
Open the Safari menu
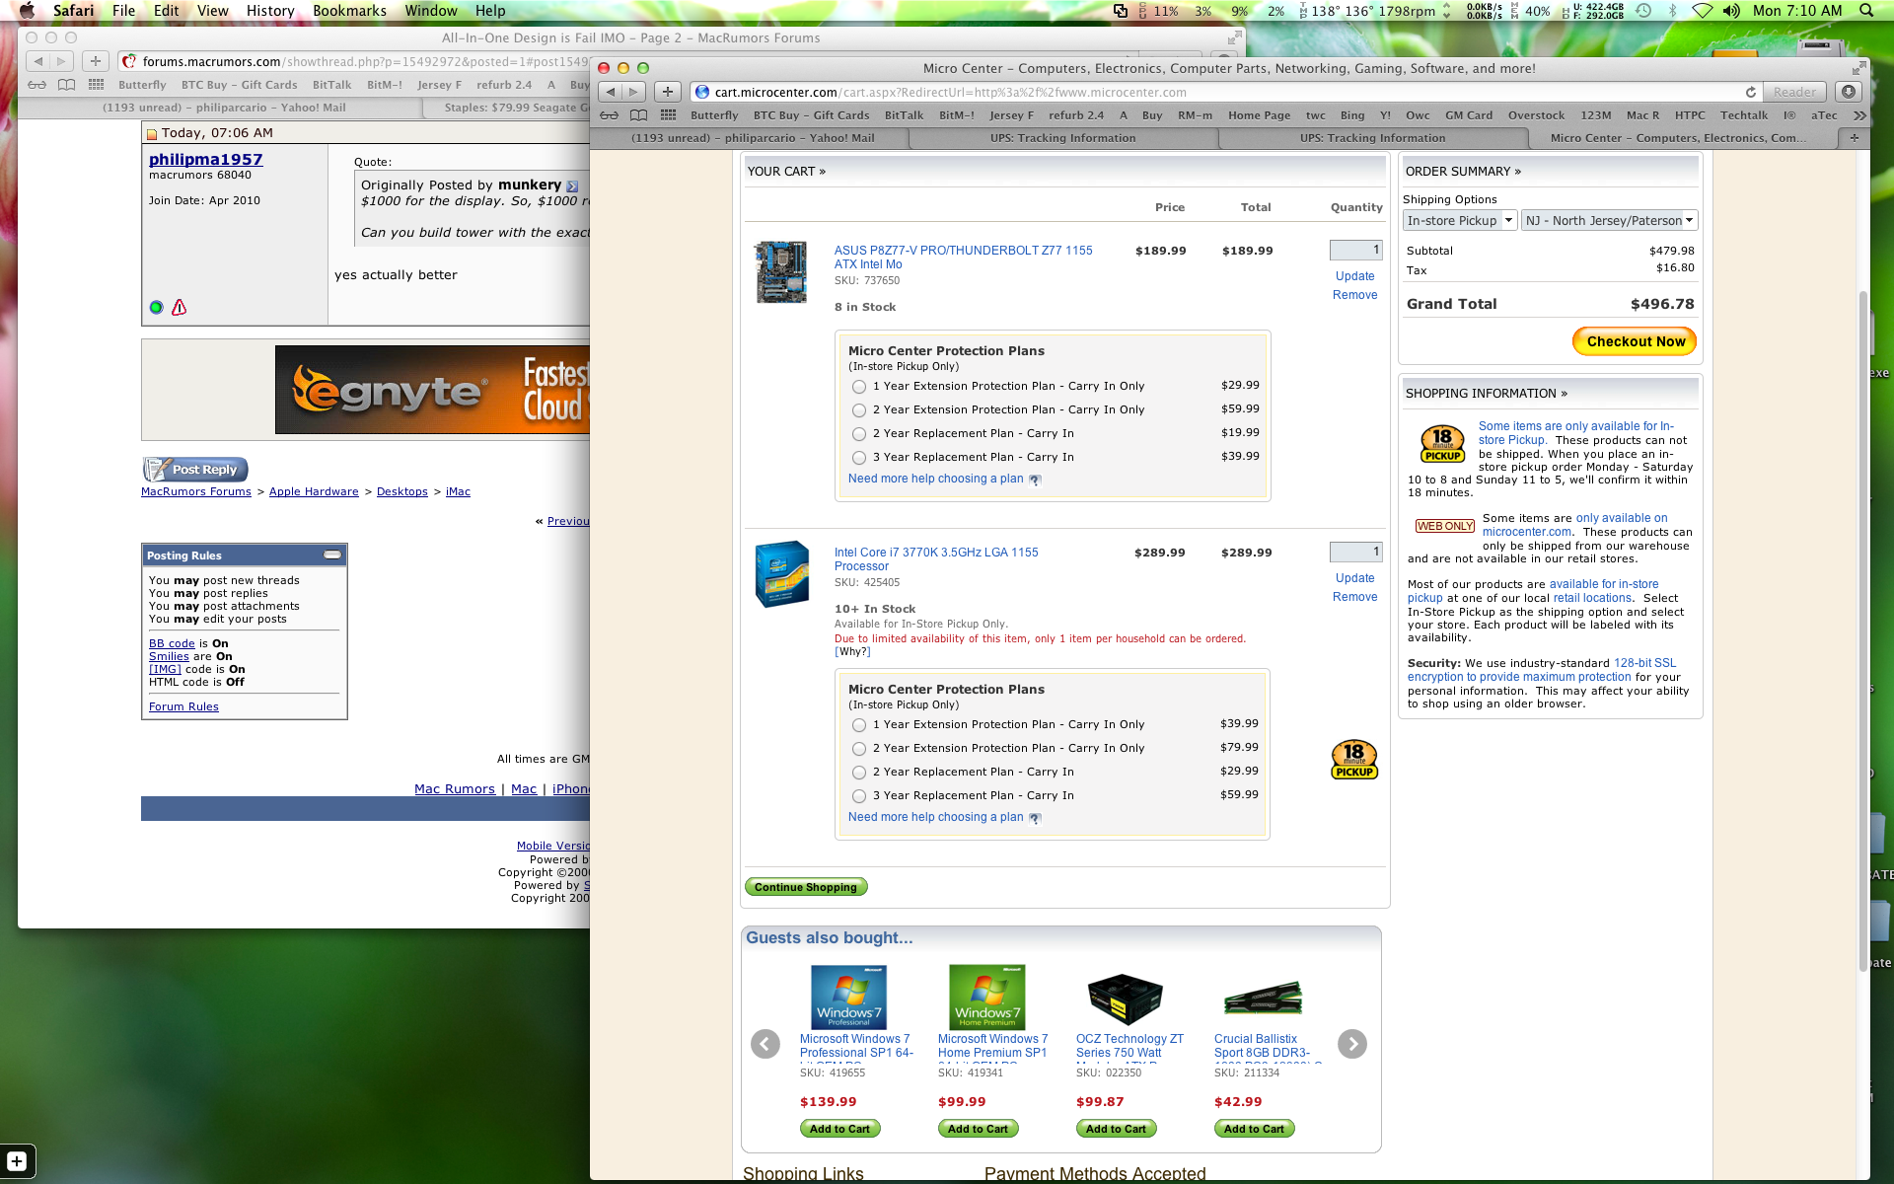tap(73, 11)
